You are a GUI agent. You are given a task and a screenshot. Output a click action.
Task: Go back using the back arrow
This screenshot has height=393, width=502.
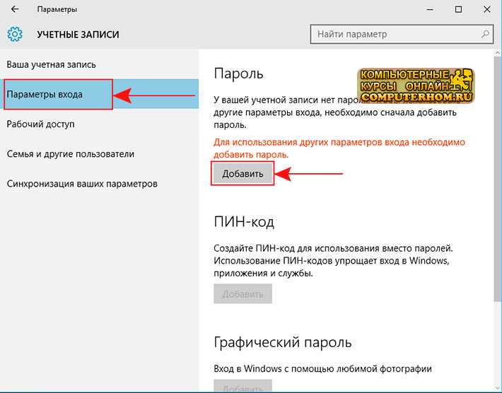click(15, 9)
